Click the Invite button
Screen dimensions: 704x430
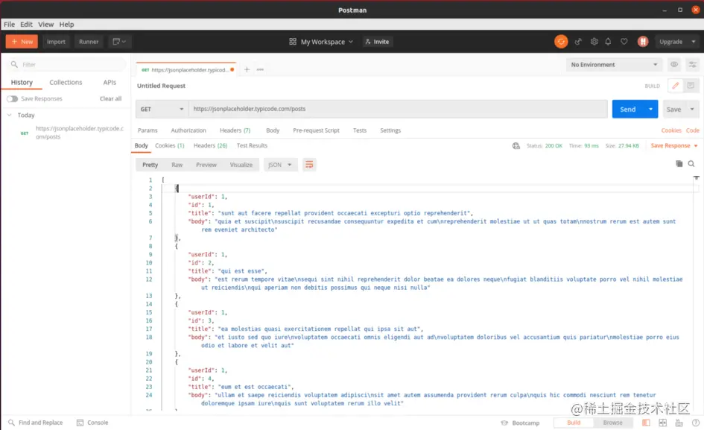[377, 41]
